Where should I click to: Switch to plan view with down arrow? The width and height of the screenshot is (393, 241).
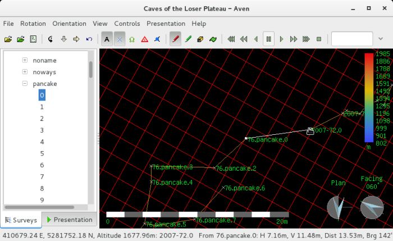(x=63, y=39)
